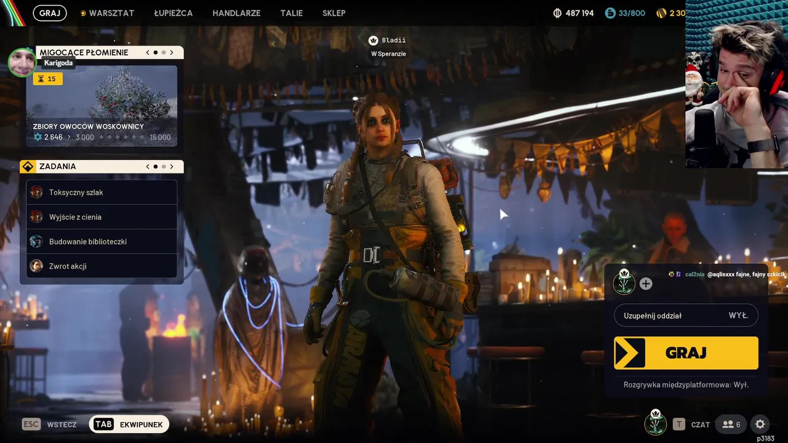788x443 pixels.
Task: Go to next Zadania page
Action: coord(172,167)
